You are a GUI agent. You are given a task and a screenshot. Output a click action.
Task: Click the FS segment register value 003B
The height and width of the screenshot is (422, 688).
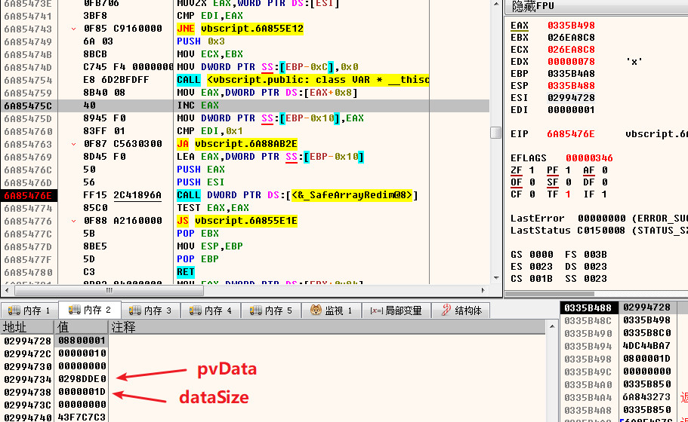point(595,255)
